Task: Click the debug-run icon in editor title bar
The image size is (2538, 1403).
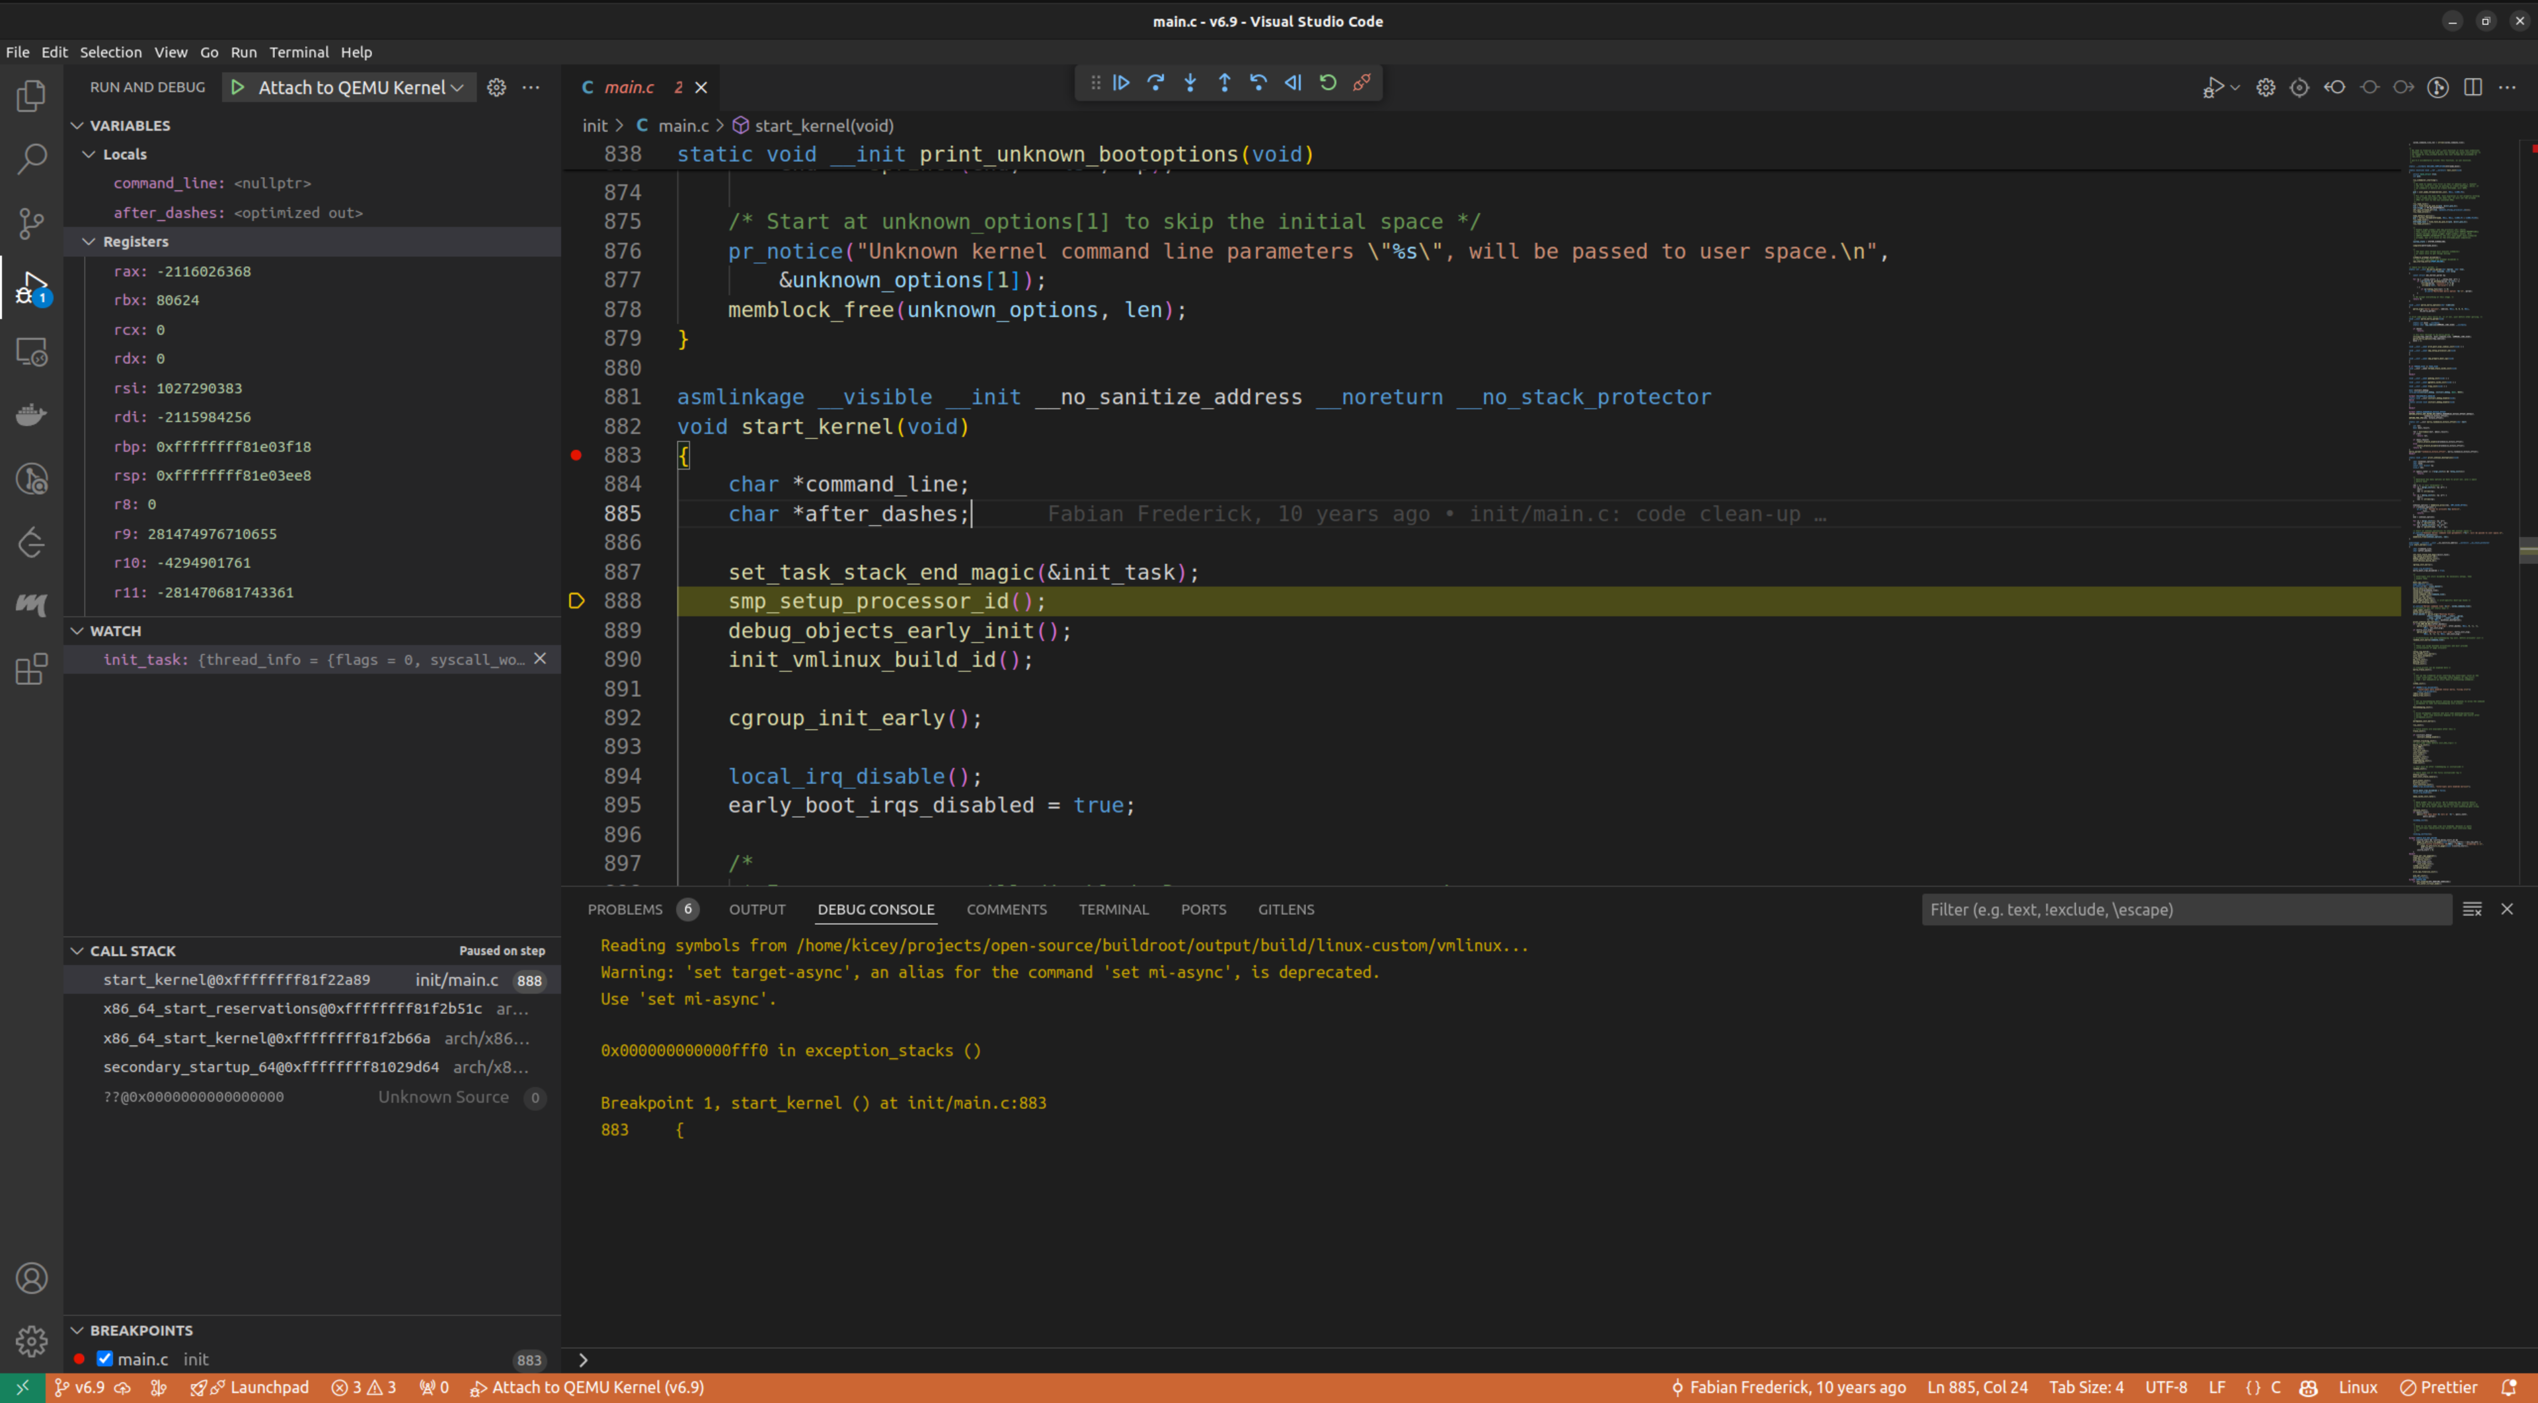Action: click(2213, 88)
